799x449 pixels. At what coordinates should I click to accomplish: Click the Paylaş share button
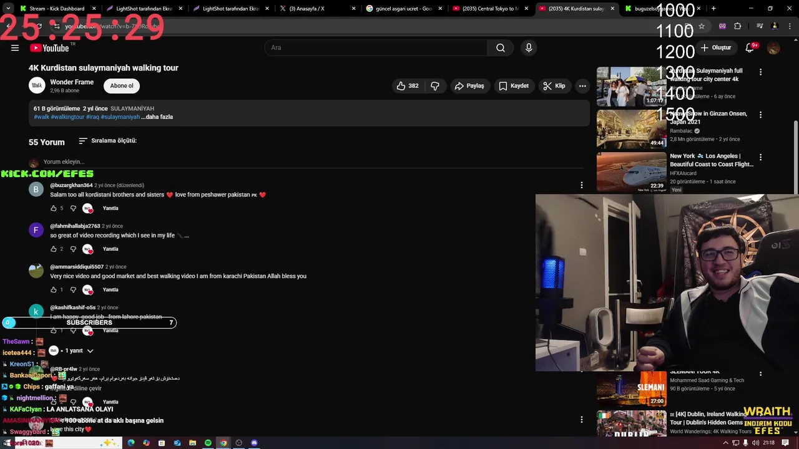pyautogui.click(x=469, y=86)
